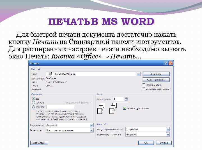Viewport: 202px width, 151px height.
Task: Click the Отмена button
Action: tap(164, 143)
